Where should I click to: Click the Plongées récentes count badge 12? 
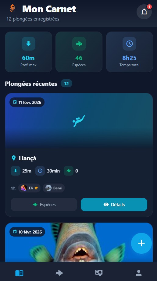click(x=66, y=83)
